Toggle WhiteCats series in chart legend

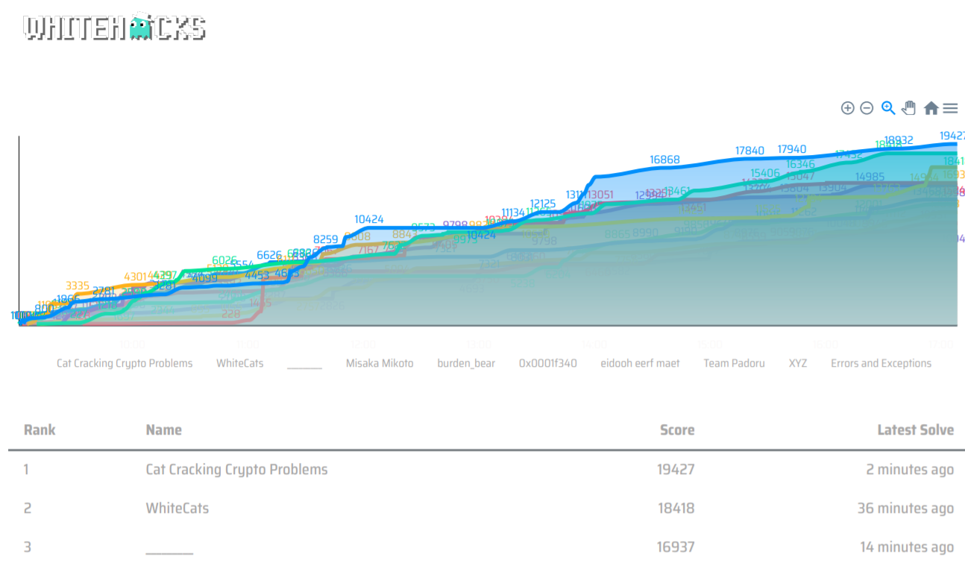(239, 364)
